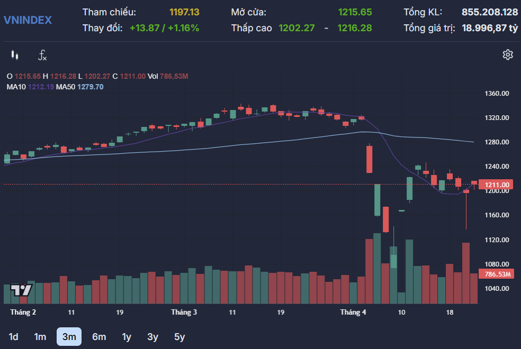Switch to the 1m timeframe tab
The image size is (521, 349).
40,336
